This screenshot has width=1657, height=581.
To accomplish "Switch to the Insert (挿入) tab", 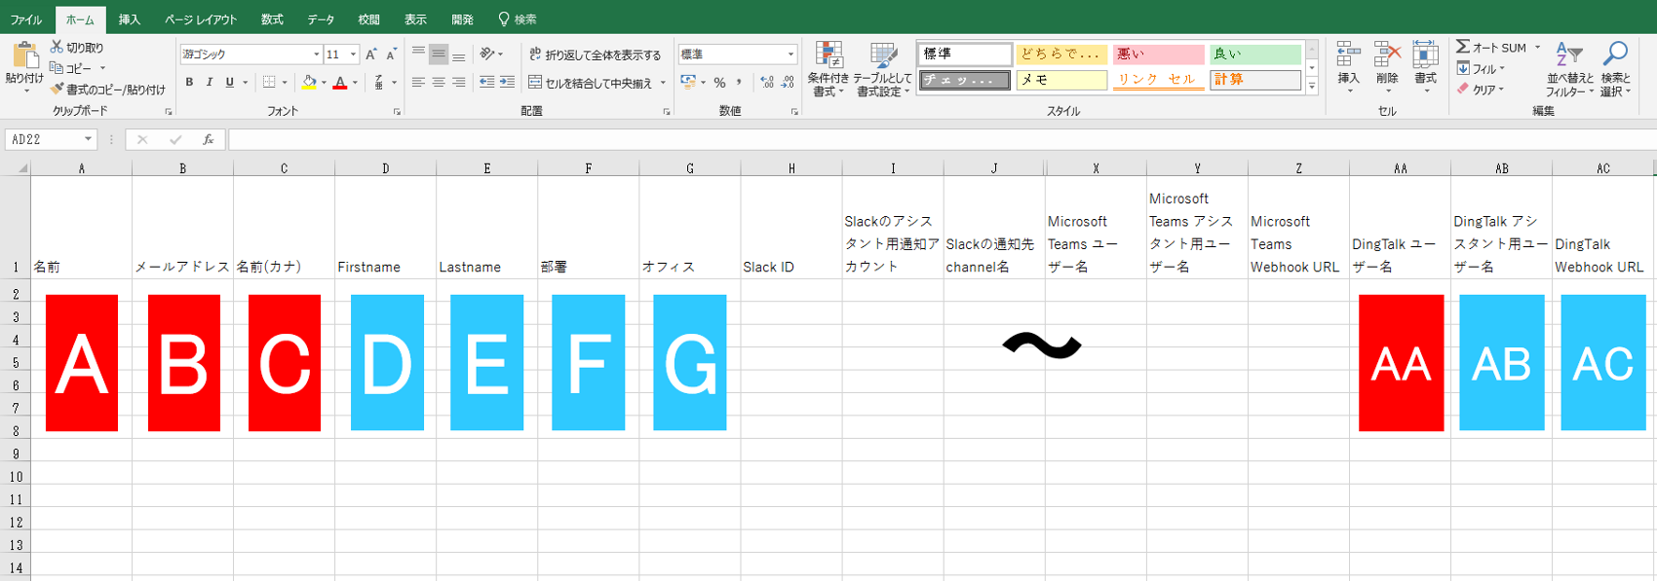I will coord(130,19).
